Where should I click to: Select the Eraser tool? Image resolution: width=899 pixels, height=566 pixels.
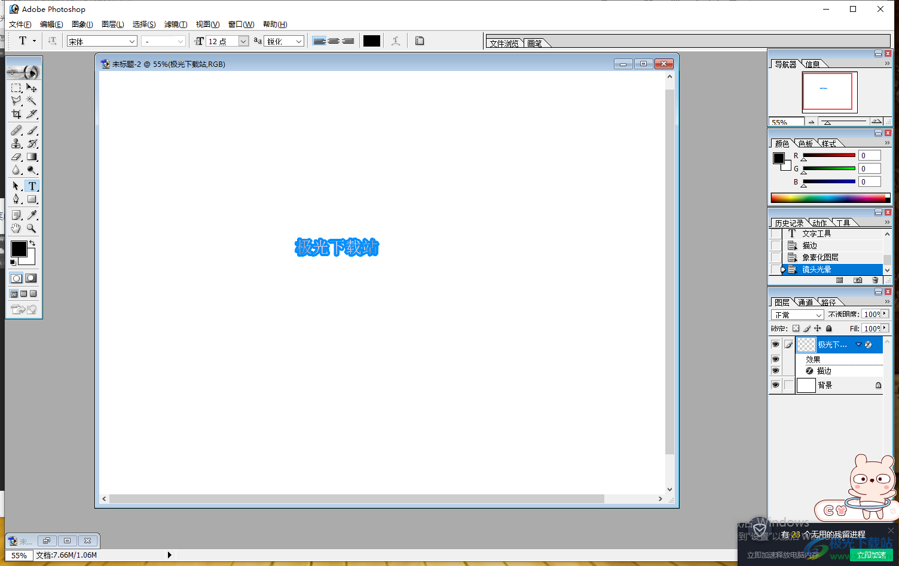tap(16, 156)
